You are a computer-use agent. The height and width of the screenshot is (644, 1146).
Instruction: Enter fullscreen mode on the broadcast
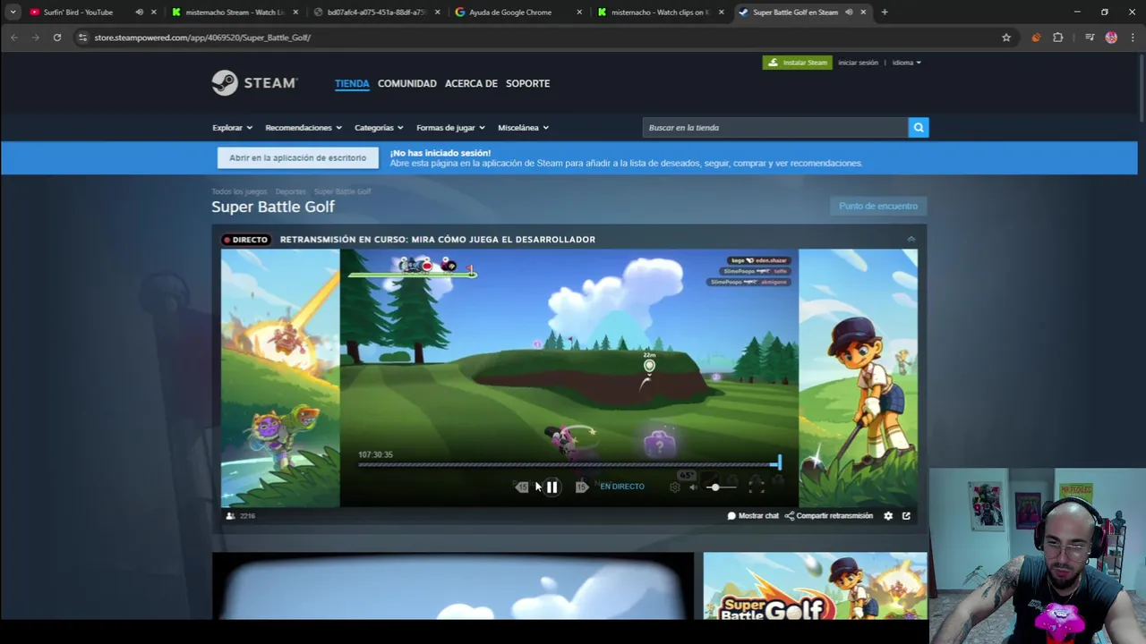click(756, 487)
